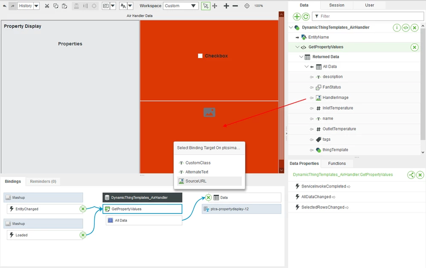Screen dimensions: 426x268
Task: Select the pointer selection tool
Action: coord(206,6)
